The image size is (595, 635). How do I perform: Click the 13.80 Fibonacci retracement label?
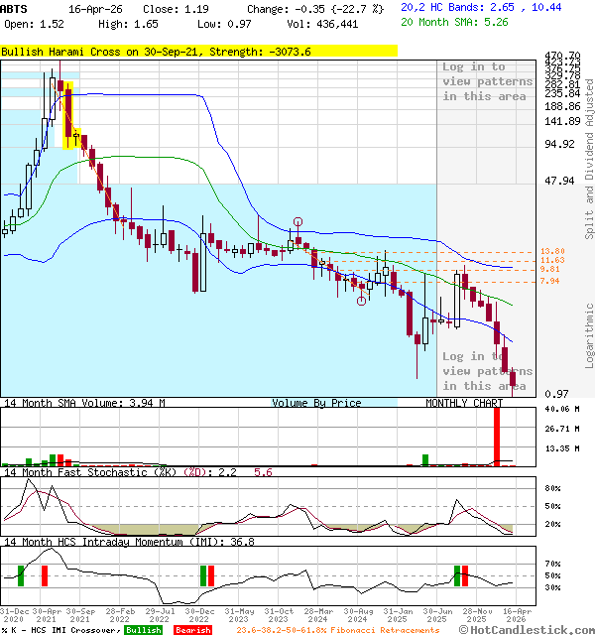[x=551, y=251]
